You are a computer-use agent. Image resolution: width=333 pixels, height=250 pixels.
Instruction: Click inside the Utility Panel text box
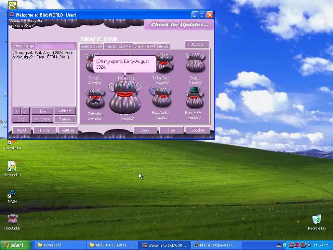click(44, 78)
